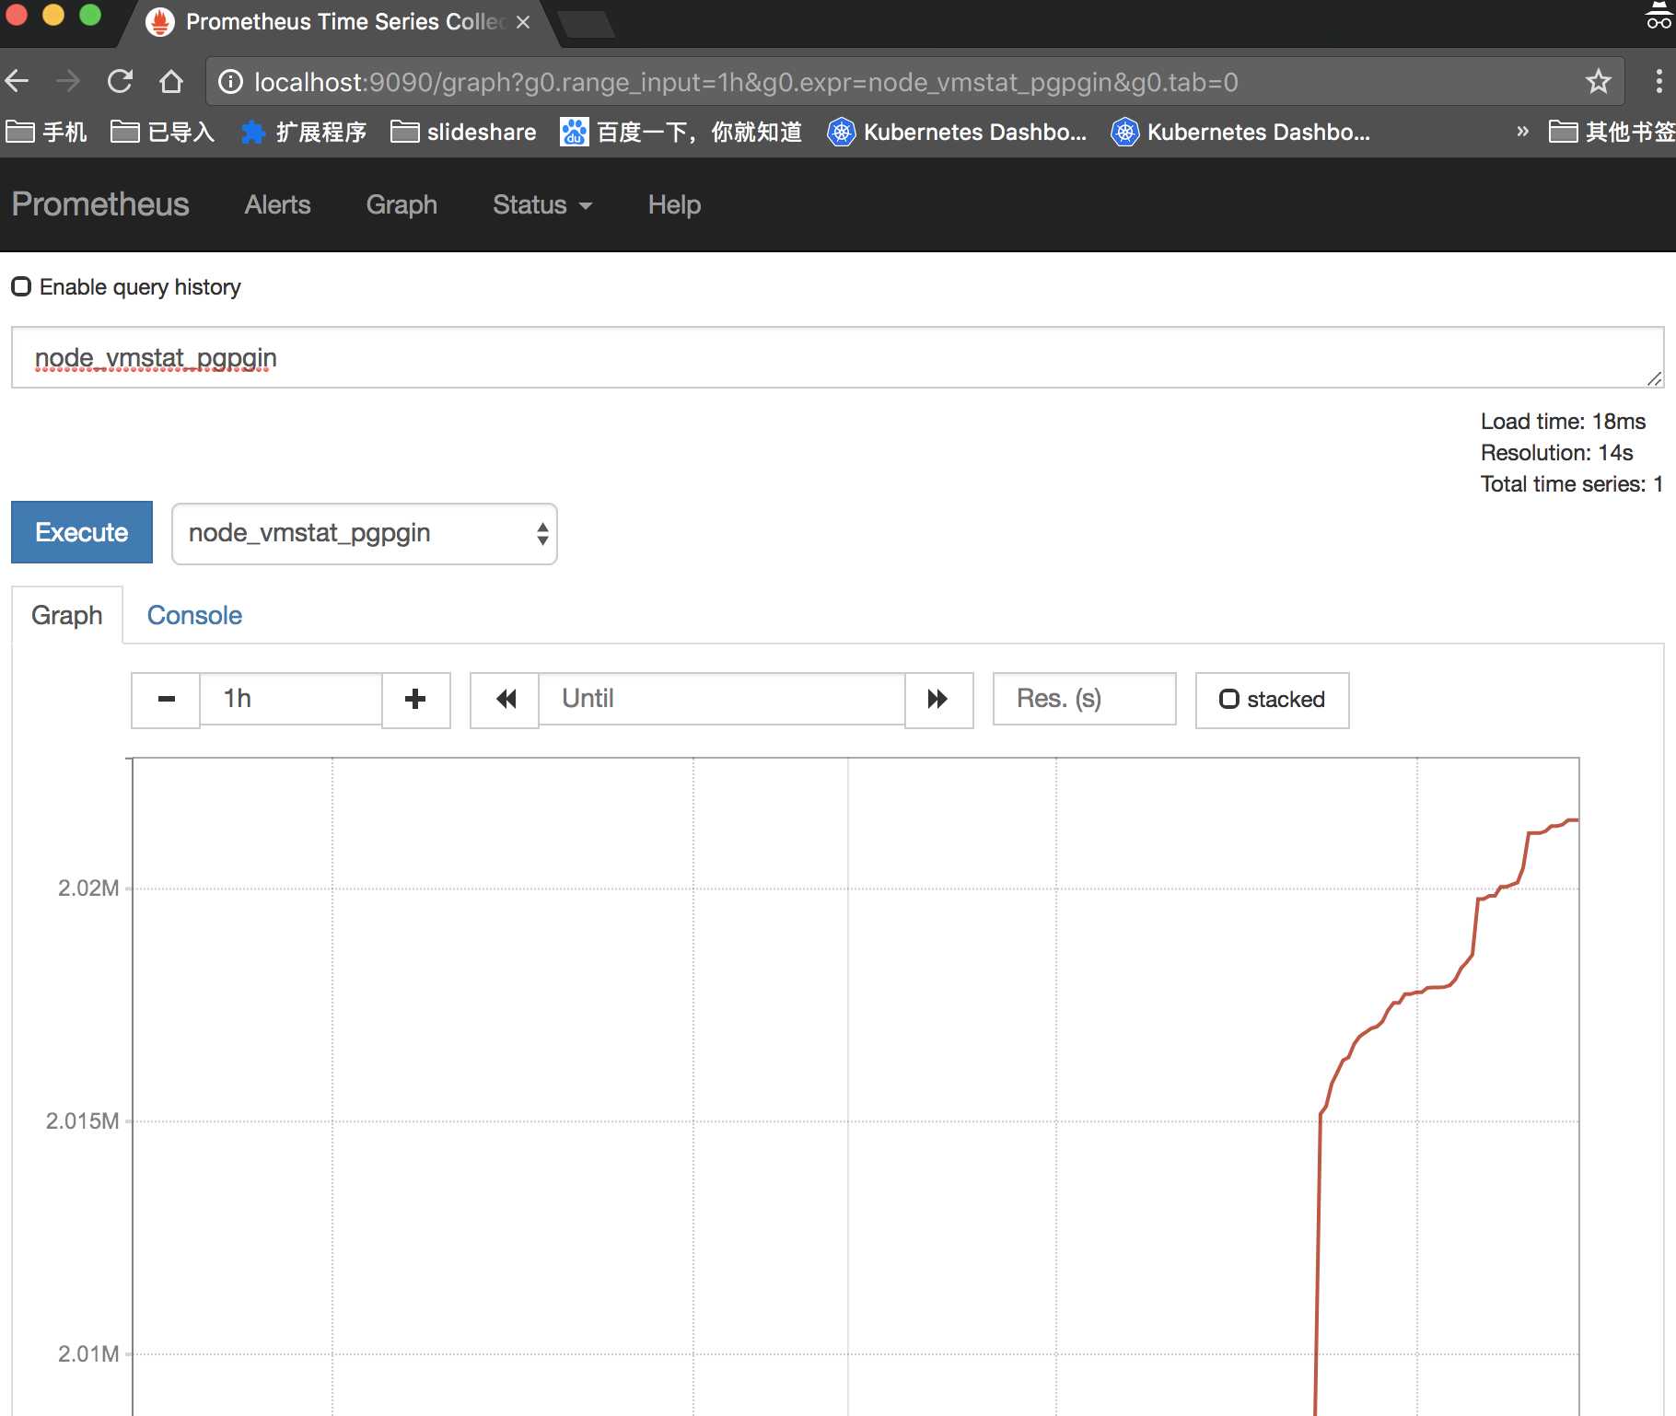The width and height of the screenshot is (1676, 1416).
Task: Click the browser forward arrow
Action: [x=68, y=82]
